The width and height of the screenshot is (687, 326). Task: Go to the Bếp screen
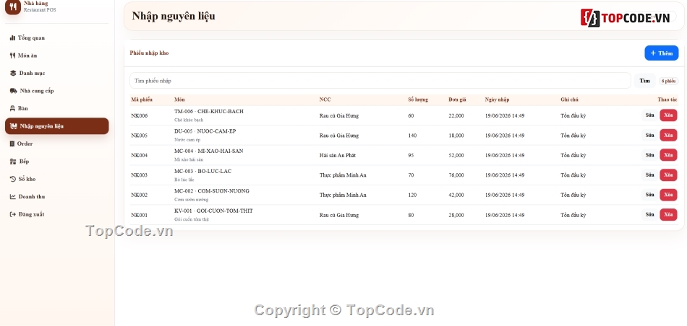57,162
